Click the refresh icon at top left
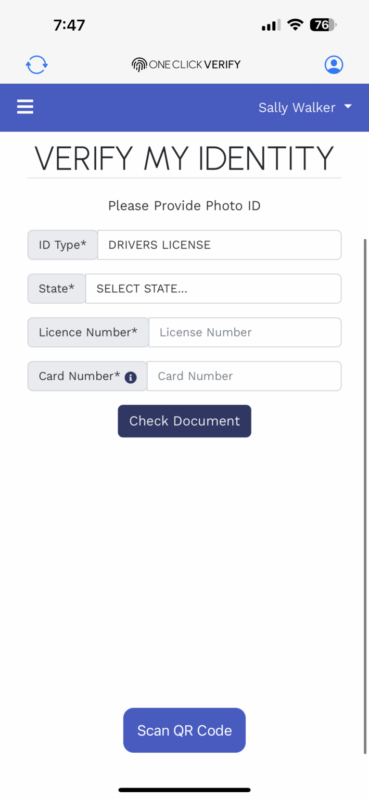Viewport: 369px width, 799px height. coord(36,65)
